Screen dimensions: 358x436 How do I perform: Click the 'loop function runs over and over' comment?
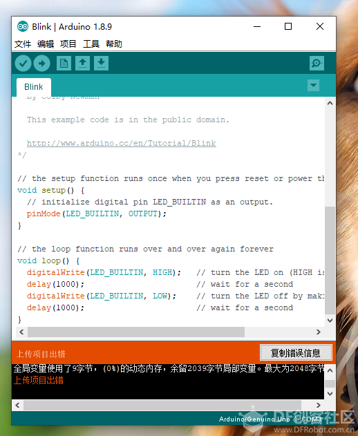[x=145, y=249]
